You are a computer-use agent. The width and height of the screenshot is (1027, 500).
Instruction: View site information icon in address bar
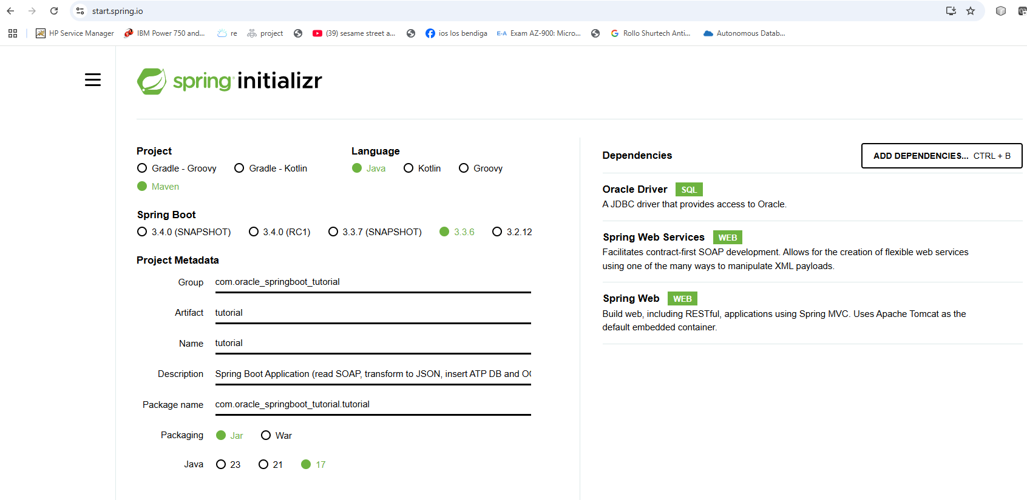80,11
